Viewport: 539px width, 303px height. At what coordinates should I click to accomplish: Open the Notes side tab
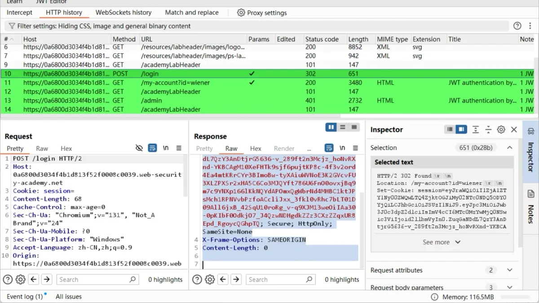[531, 207]
